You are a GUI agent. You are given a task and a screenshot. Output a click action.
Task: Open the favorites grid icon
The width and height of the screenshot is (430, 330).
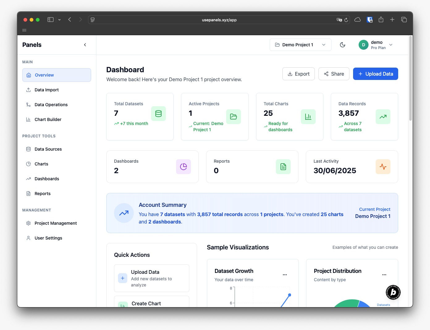(x=24, y=30)
